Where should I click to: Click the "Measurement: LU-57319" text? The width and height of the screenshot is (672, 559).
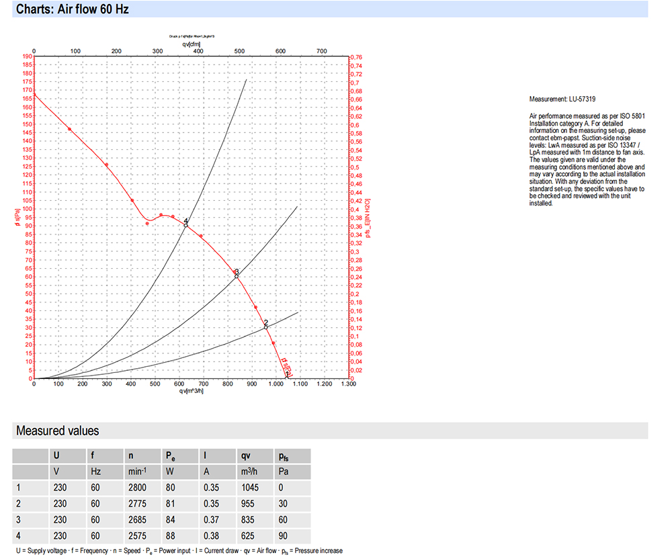562,99
